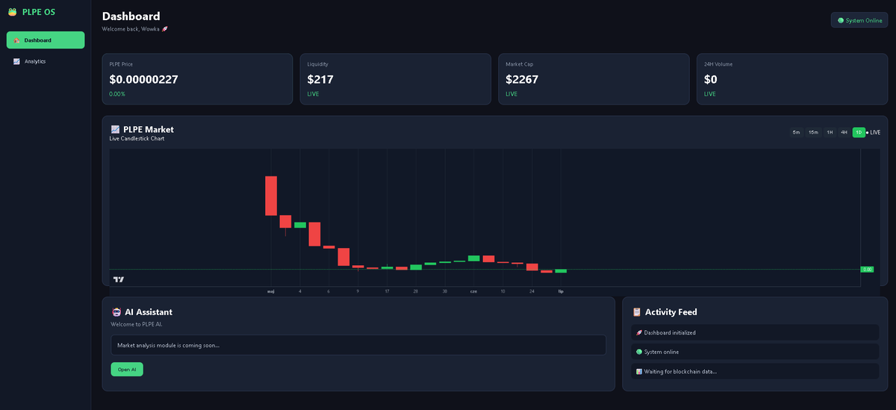Click the System Online status badge
The height and width of the screenshot is (410, 896).
pos(859,20)
